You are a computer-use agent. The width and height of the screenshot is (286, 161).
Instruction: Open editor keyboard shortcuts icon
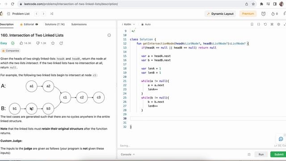(x=272, y=24)
